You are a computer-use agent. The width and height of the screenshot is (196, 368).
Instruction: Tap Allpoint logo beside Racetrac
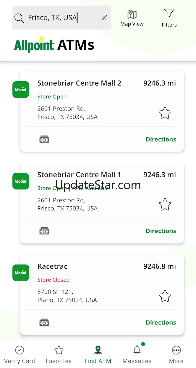[21, 273]
